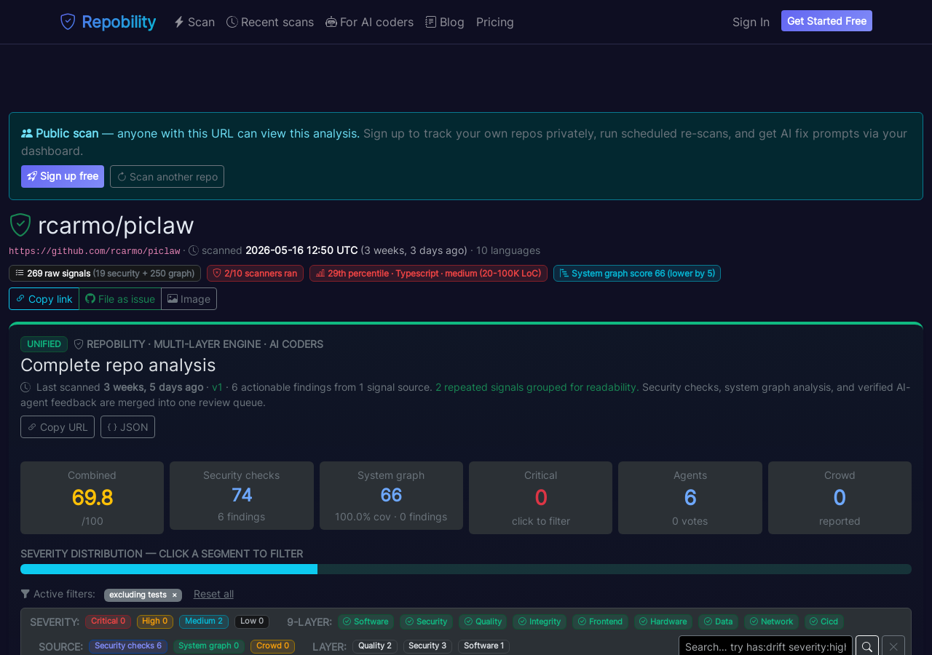Screen dimensions: 932x655
Task: Open the Pricing page
Action: click(x=495, y=22)
